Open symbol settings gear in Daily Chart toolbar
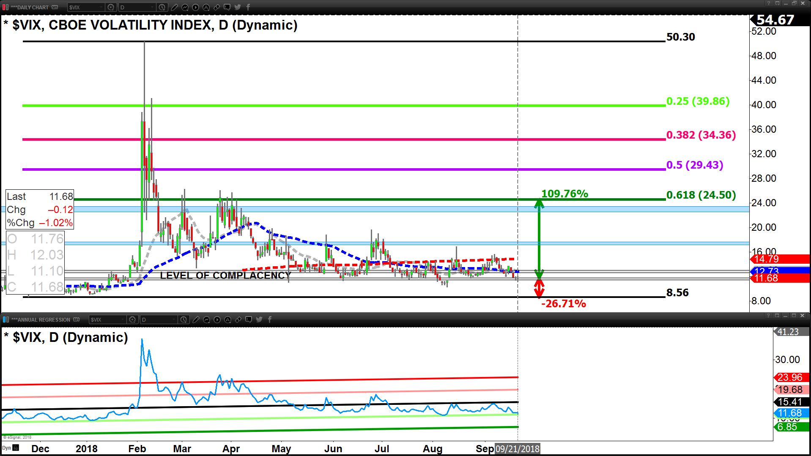Image resolution: width=811 pixels, height=456 pixels. (x=111, y=7)
